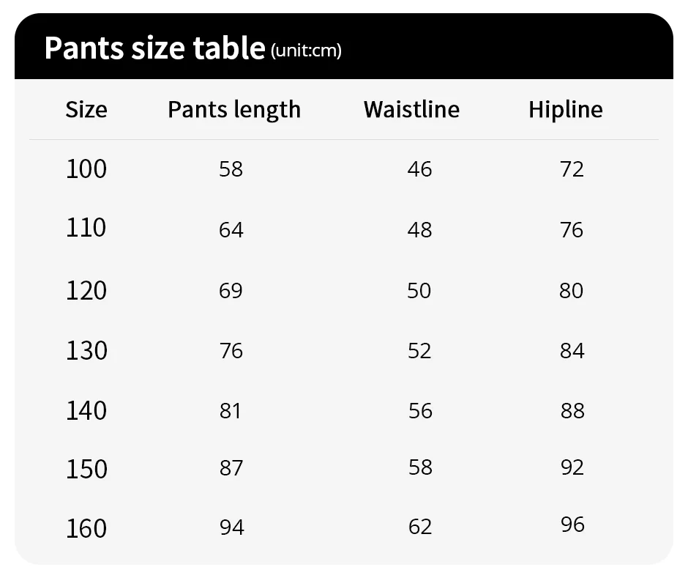This screenshot has width=688, height=578.
Task: Select the size 140 row label
Action: pyautogui.click(x=86, y=411)
